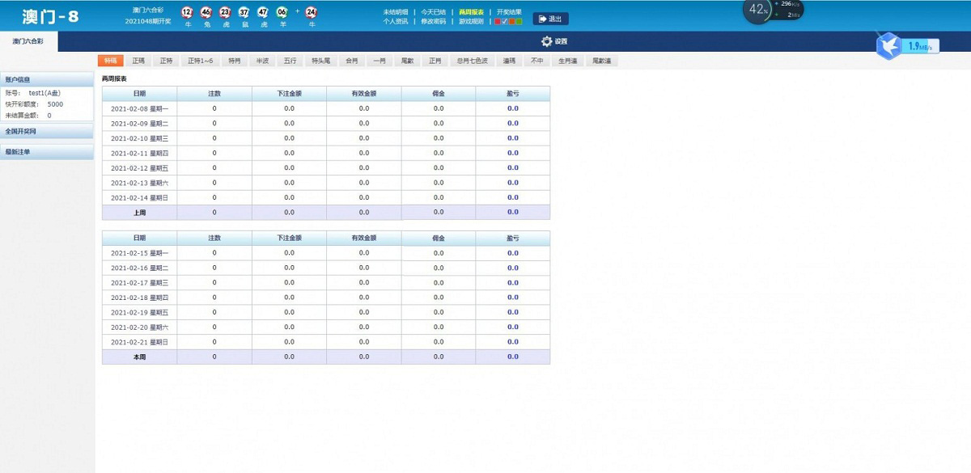The height and width of the screenshot is (473, 971).
Task: Click lottery ball number 46
Action: pos(206,12)
